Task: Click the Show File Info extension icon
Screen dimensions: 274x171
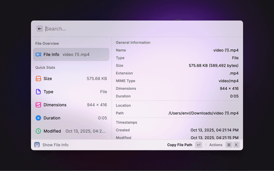Action: pyautogui.click(x=37, y=145)
